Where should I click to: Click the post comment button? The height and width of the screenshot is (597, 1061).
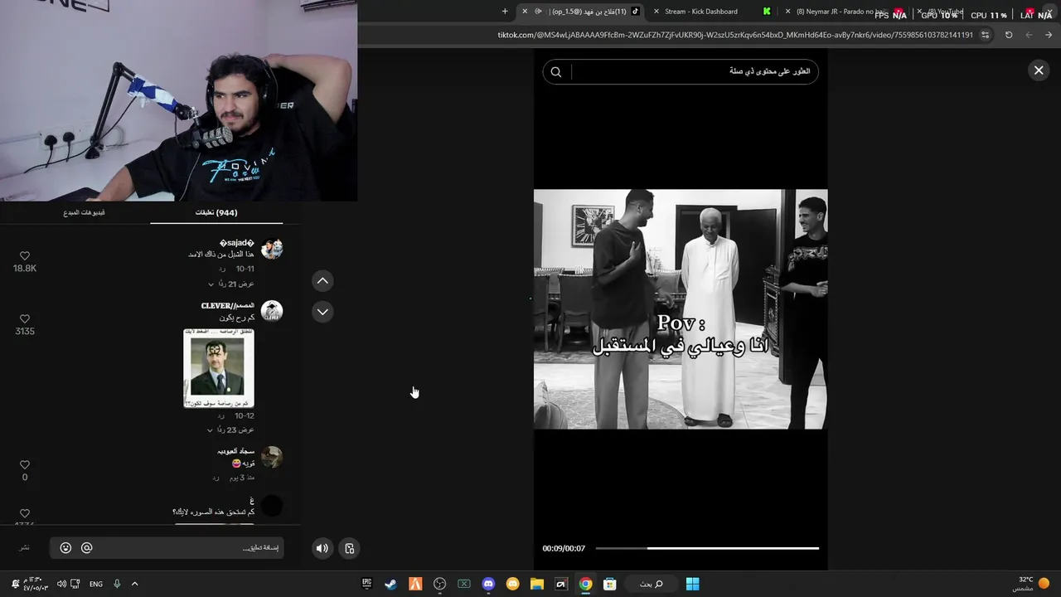click(x=25, y=548)
